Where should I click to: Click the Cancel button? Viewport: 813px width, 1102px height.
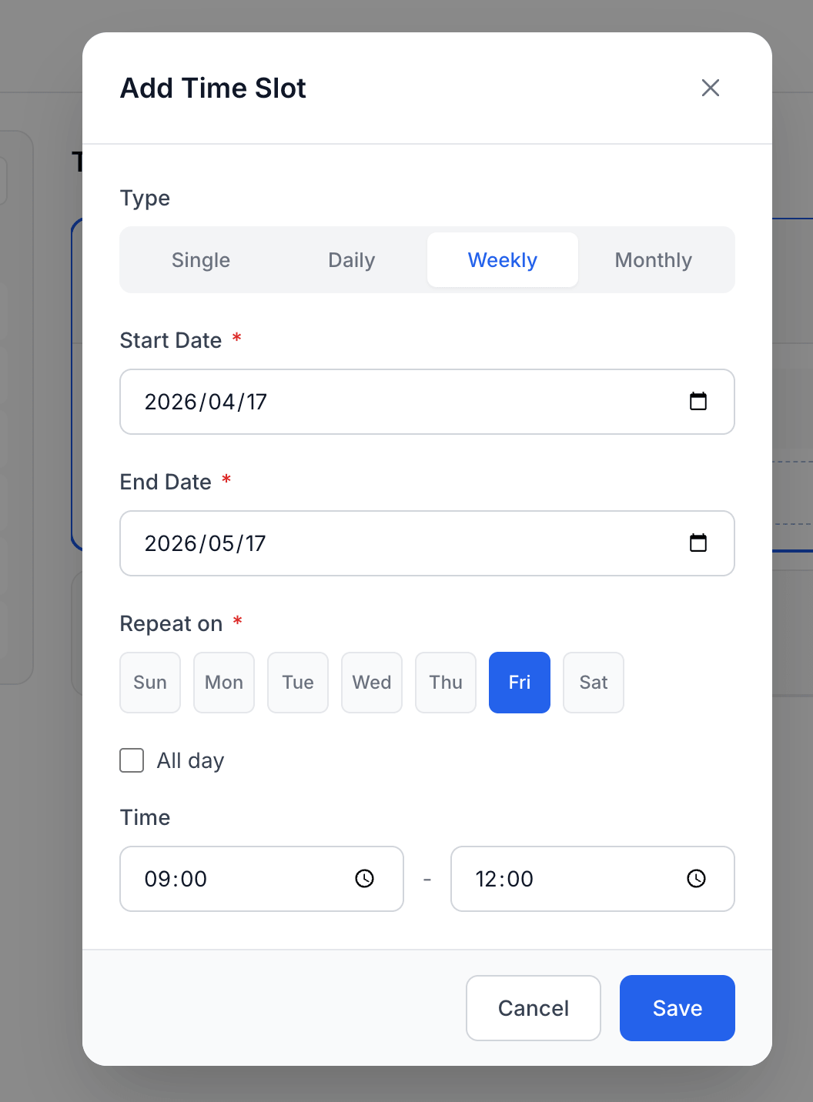coord(533,1008)
